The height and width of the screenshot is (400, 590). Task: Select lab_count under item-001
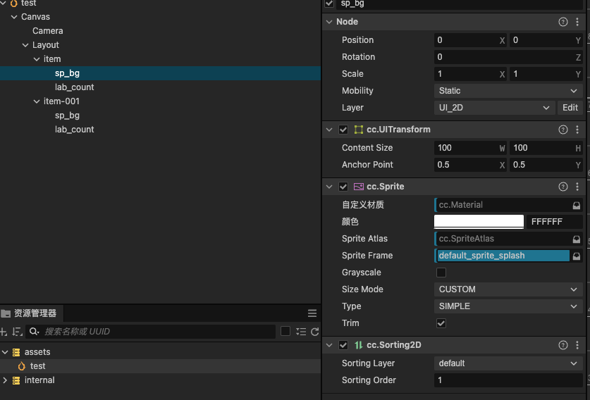(x=75, y=130)
